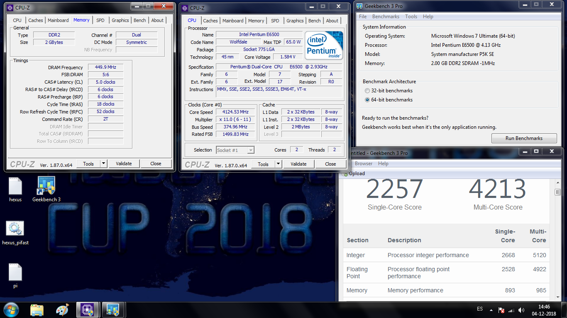
Task: Select 64-bit benchmarks radio button
Action: (367, 100)
